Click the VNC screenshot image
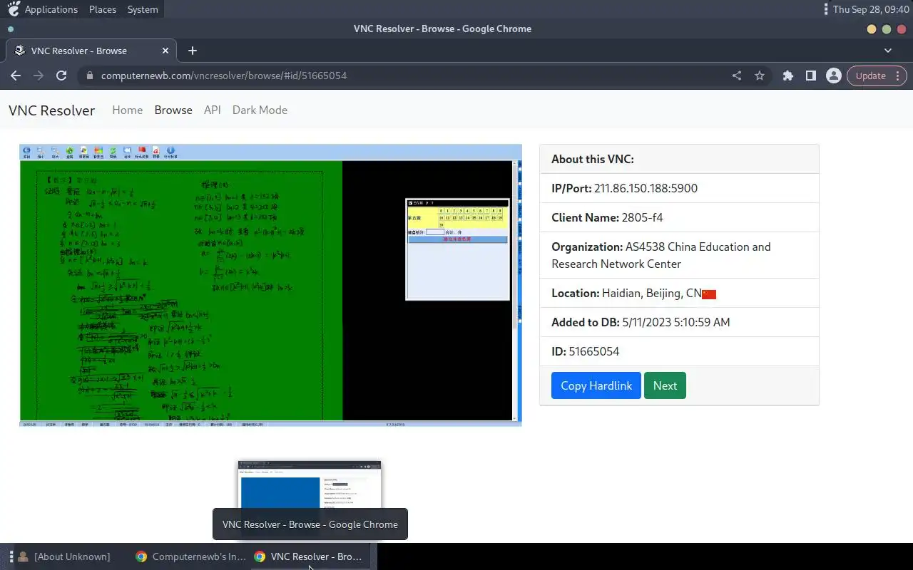The image size is (913, 570). [270, 285]
